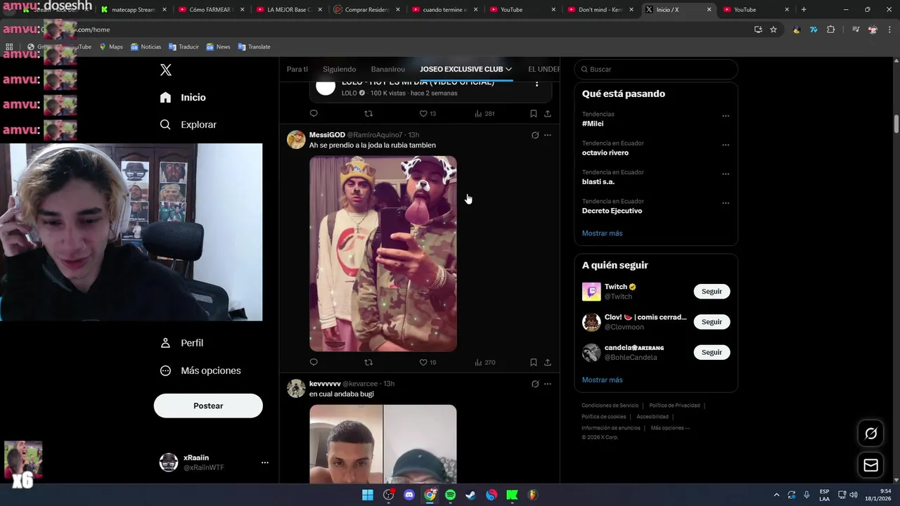Open kevvvvvv profile avatar
The height and width of the screenshot is (506, 900).
coord(296,388)
